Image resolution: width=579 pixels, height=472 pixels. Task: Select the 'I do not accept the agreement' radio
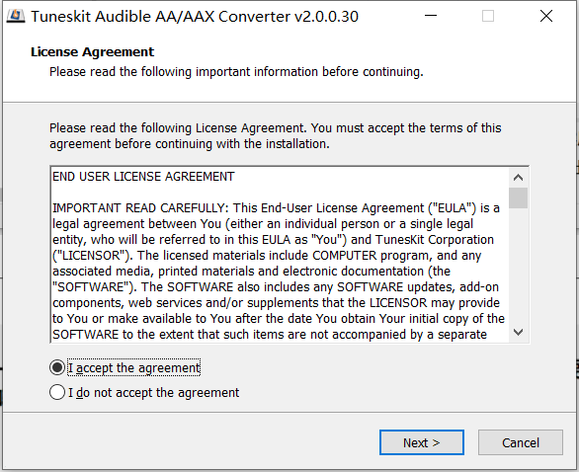pyautogui.click(x=57, y=392)
